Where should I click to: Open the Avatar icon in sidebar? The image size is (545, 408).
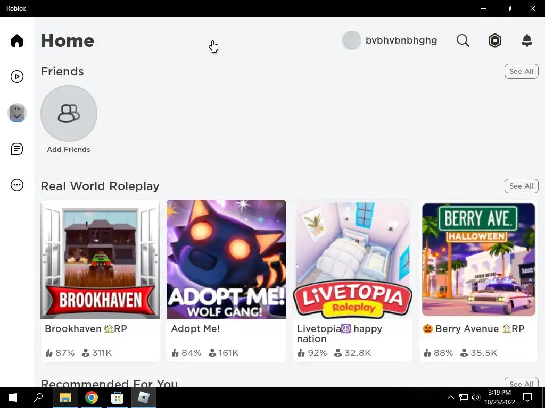pyautogui.click(x=16, y=113)
